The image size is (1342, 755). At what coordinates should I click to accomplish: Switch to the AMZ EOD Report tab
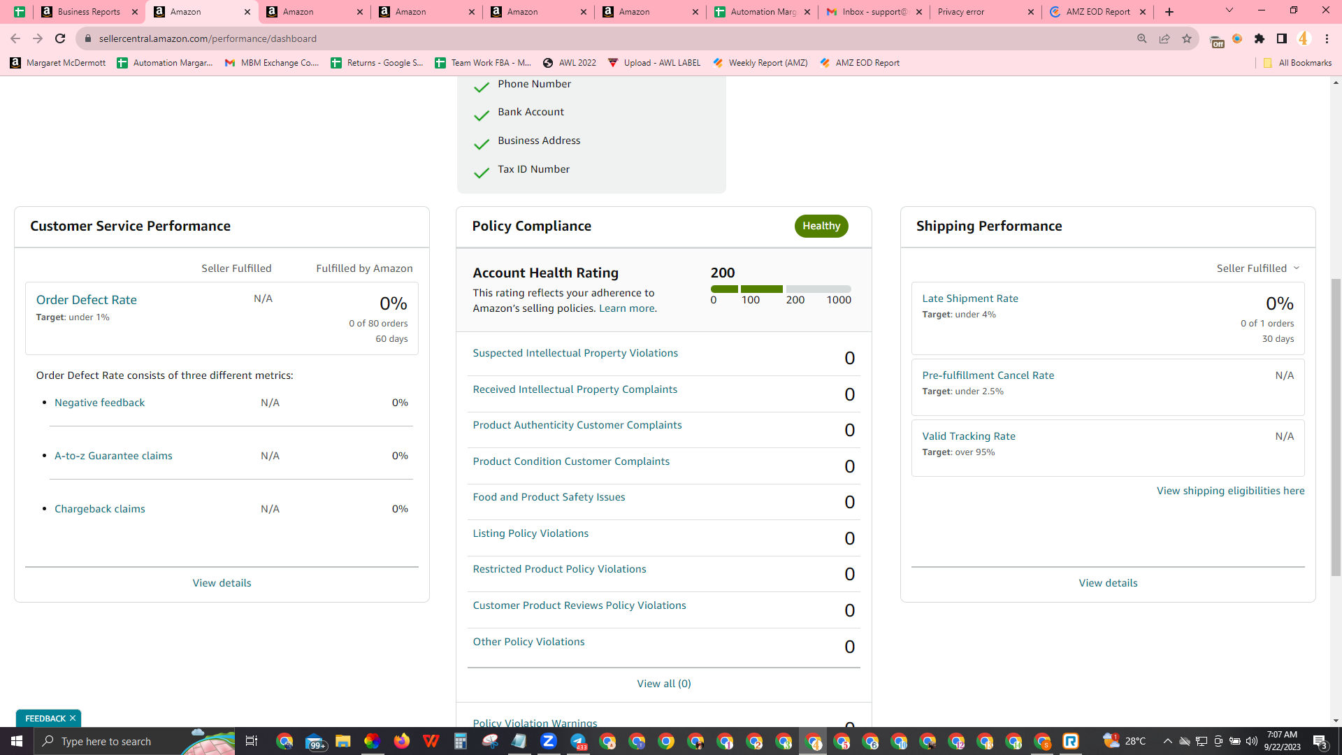[x=1097, y=12]
